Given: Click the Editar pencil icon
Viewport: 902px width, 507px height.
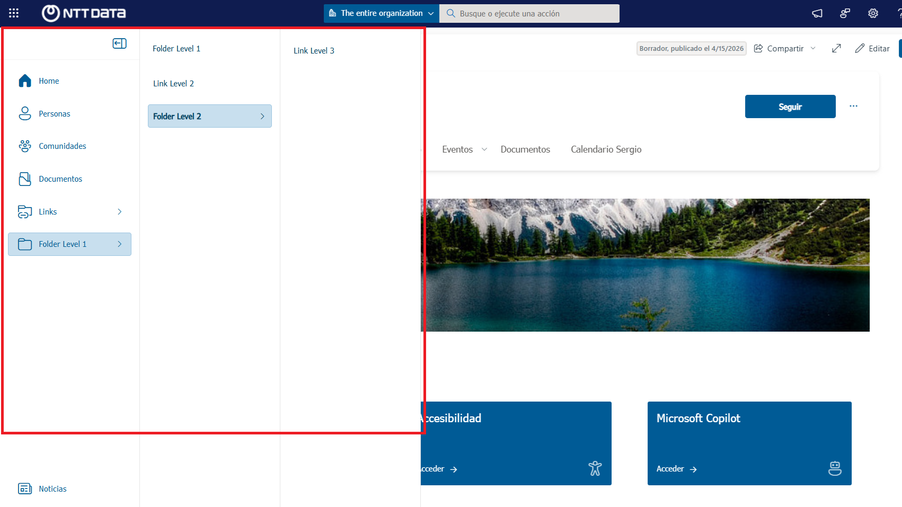Looking at the screenshot, I should [x=860, y=49].
